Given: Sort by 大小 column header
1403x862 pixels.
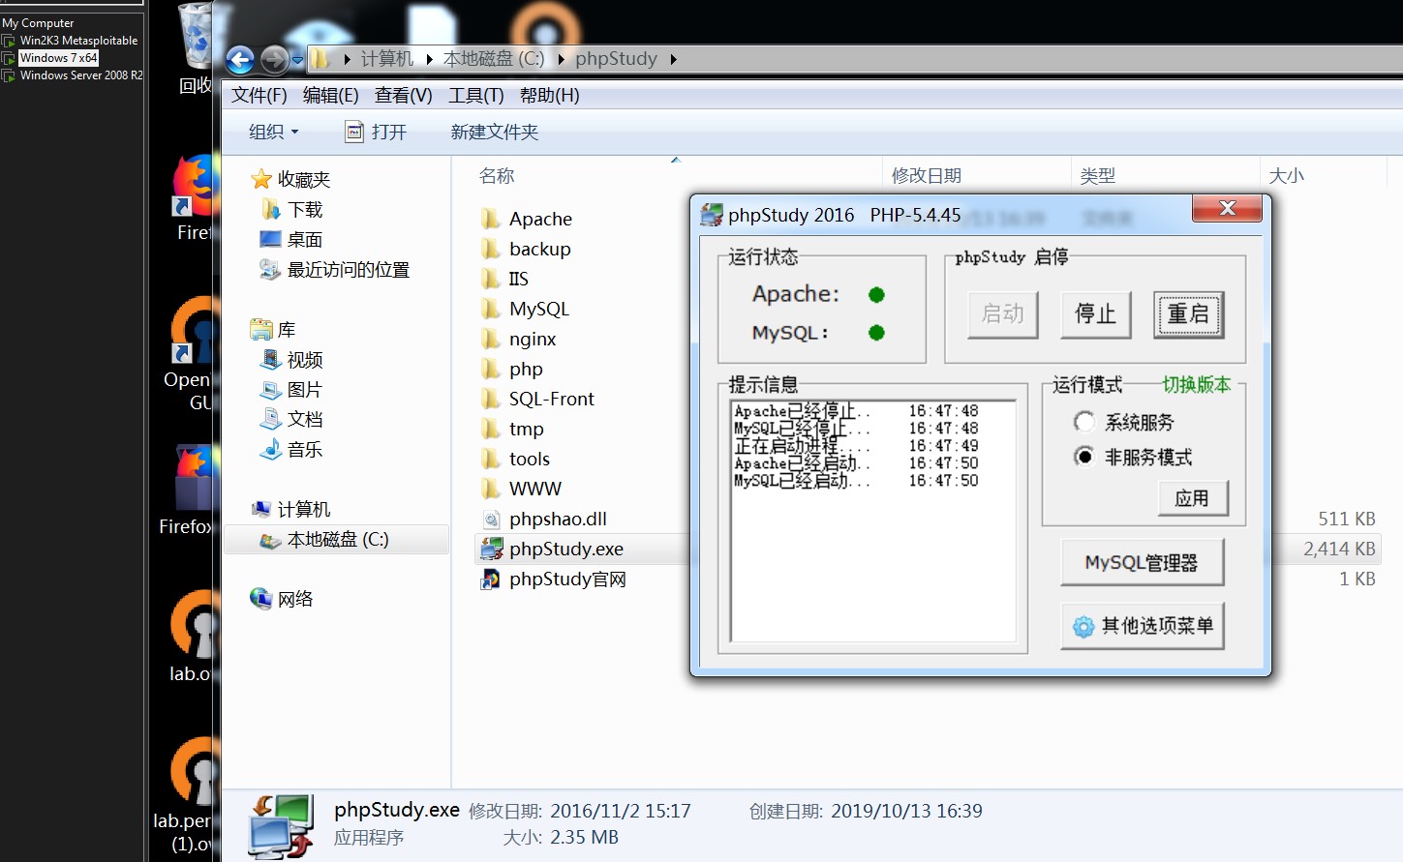Looking at the screenshot, I should [1286, 175].
